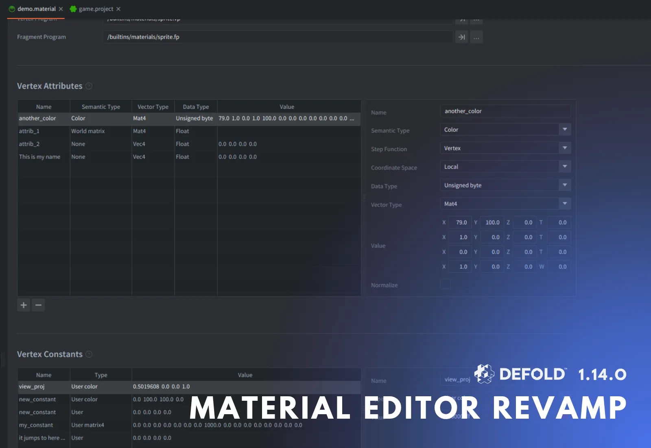This screenshot has height=448, width=651.
Task: Select the 'it jumps to here' constant row
Action: pyautogui.click(x=189, y=438)
